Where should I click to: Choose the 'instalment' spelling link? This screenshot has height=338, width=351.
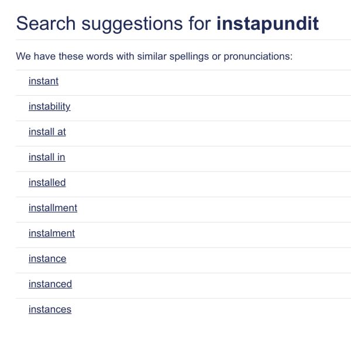51,234
